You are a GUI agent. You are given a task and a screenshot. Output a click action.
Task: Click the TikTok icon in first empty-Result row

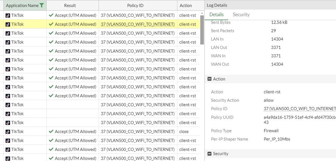point(8,105)
